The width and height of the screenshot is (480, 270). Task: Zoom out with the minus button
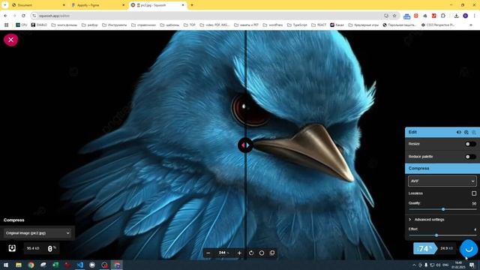pos(208,253)
